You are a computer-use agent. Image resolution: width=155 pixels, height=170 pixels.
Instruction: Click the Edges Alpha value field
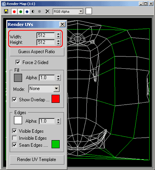tap(47, 121)
